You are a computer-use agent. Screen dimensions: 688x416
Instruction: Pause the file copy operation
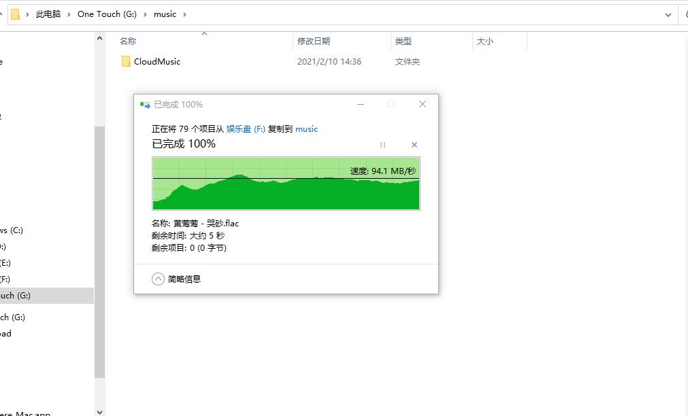click(382, 145)
